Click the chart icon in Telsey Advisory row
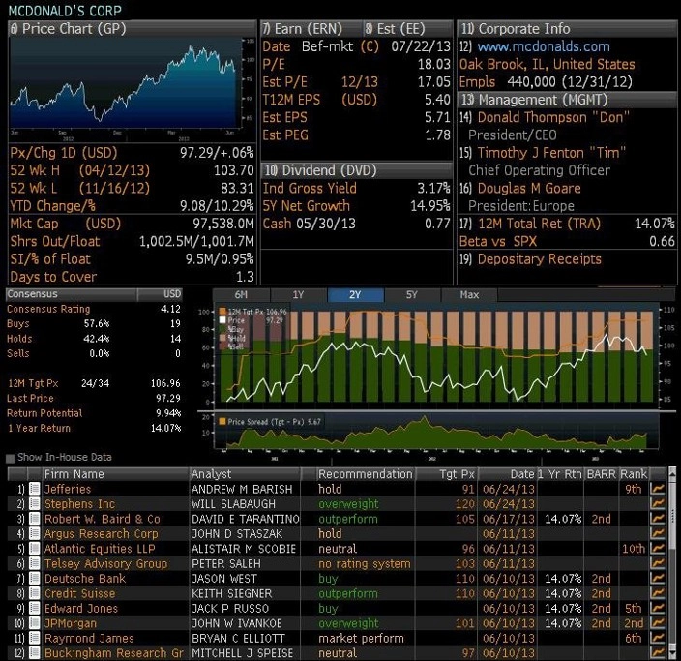 coord(658,563)
